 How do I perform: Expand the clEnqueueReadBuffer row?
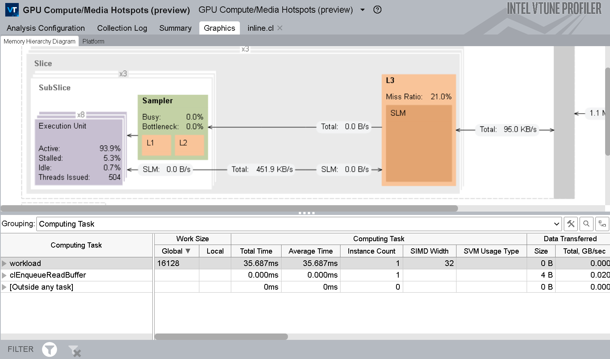tap(5, 275)
